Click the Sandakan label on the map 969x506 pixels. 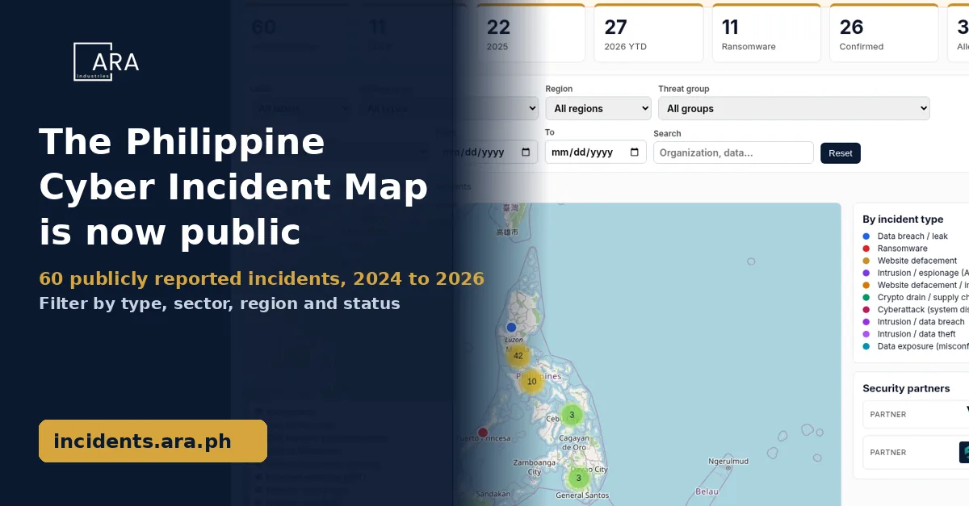tap(493, 494)
